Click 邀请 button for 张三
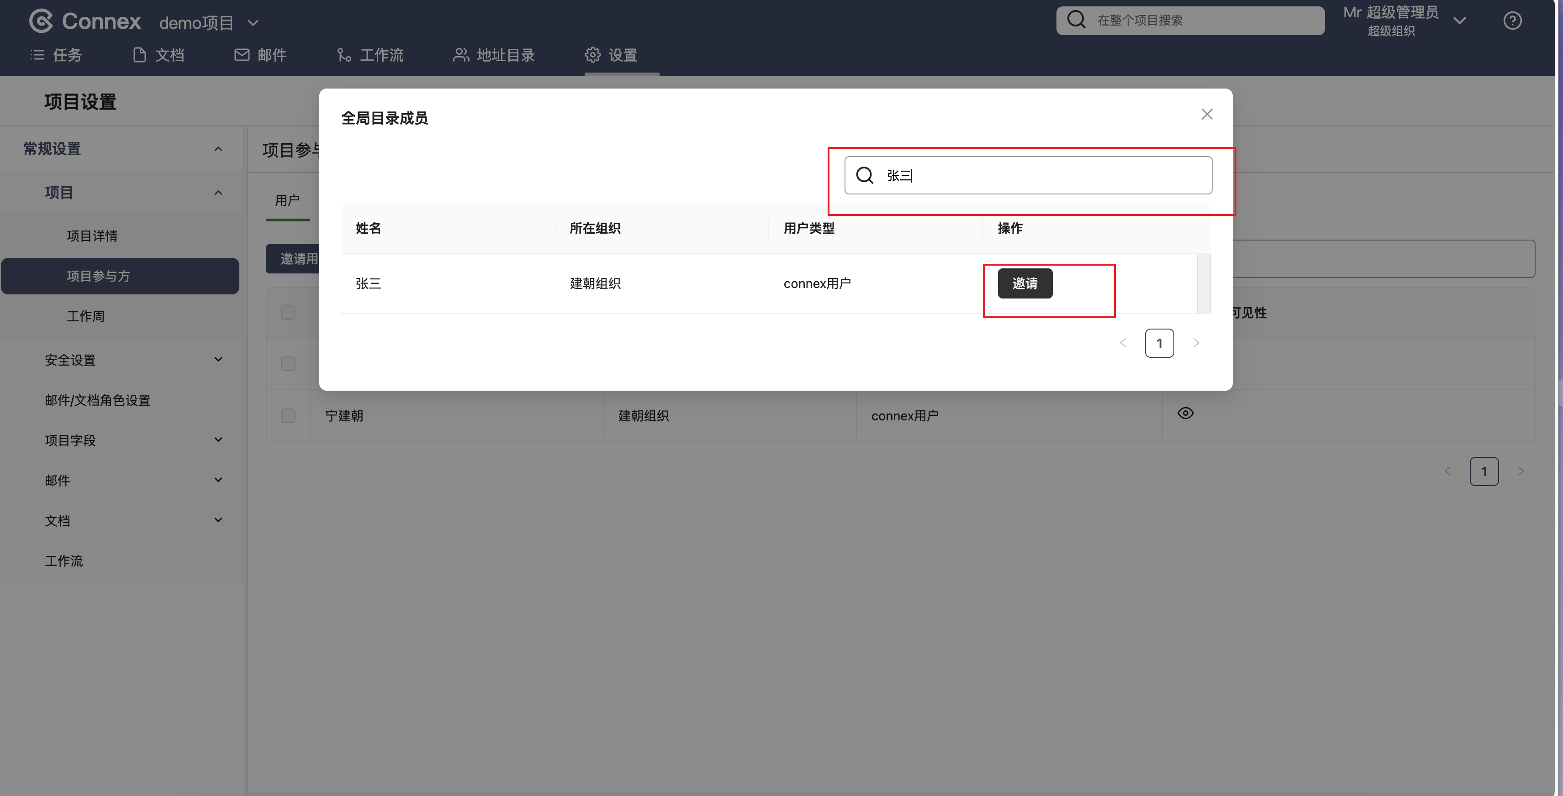1563x796 pixels. [1025, 284]
